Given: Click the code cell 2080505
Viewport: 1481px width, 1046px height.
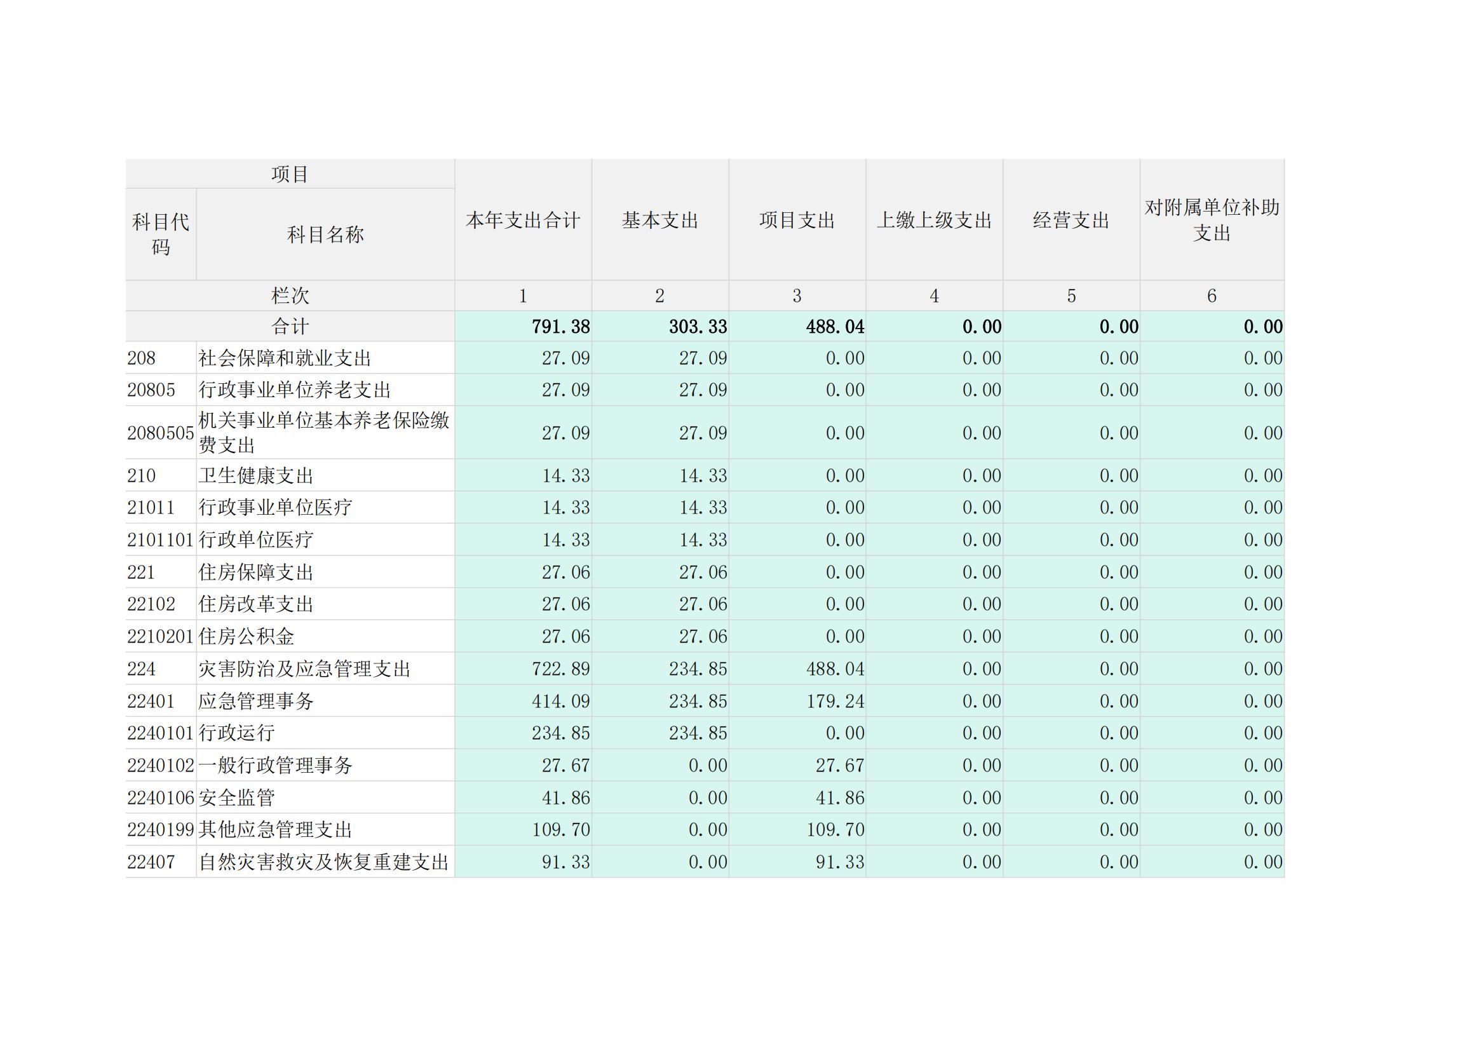Looking at the screenshot, I should [x=161, y=432].
